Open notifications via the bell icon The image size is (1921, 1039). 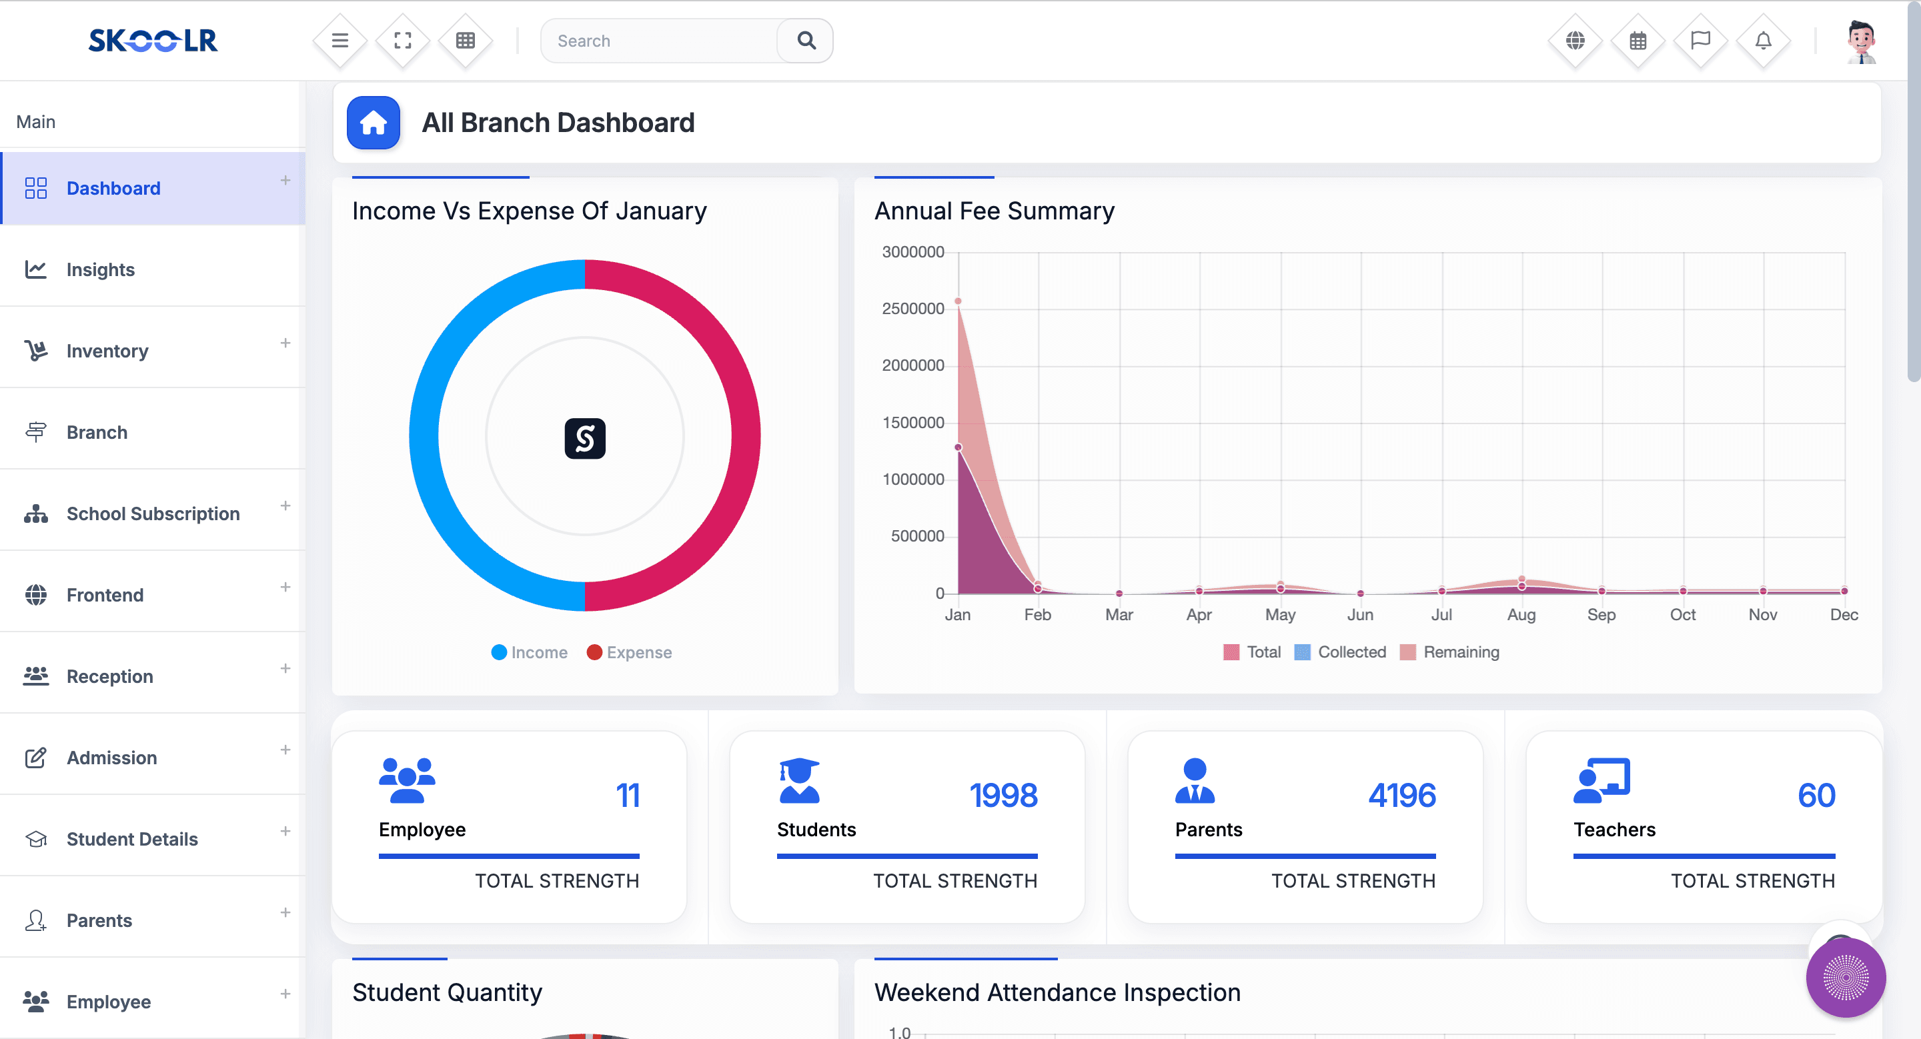1763,40
